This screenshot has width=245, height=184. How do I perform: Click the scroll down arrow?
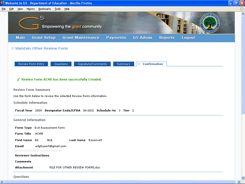tap(243, 178)
